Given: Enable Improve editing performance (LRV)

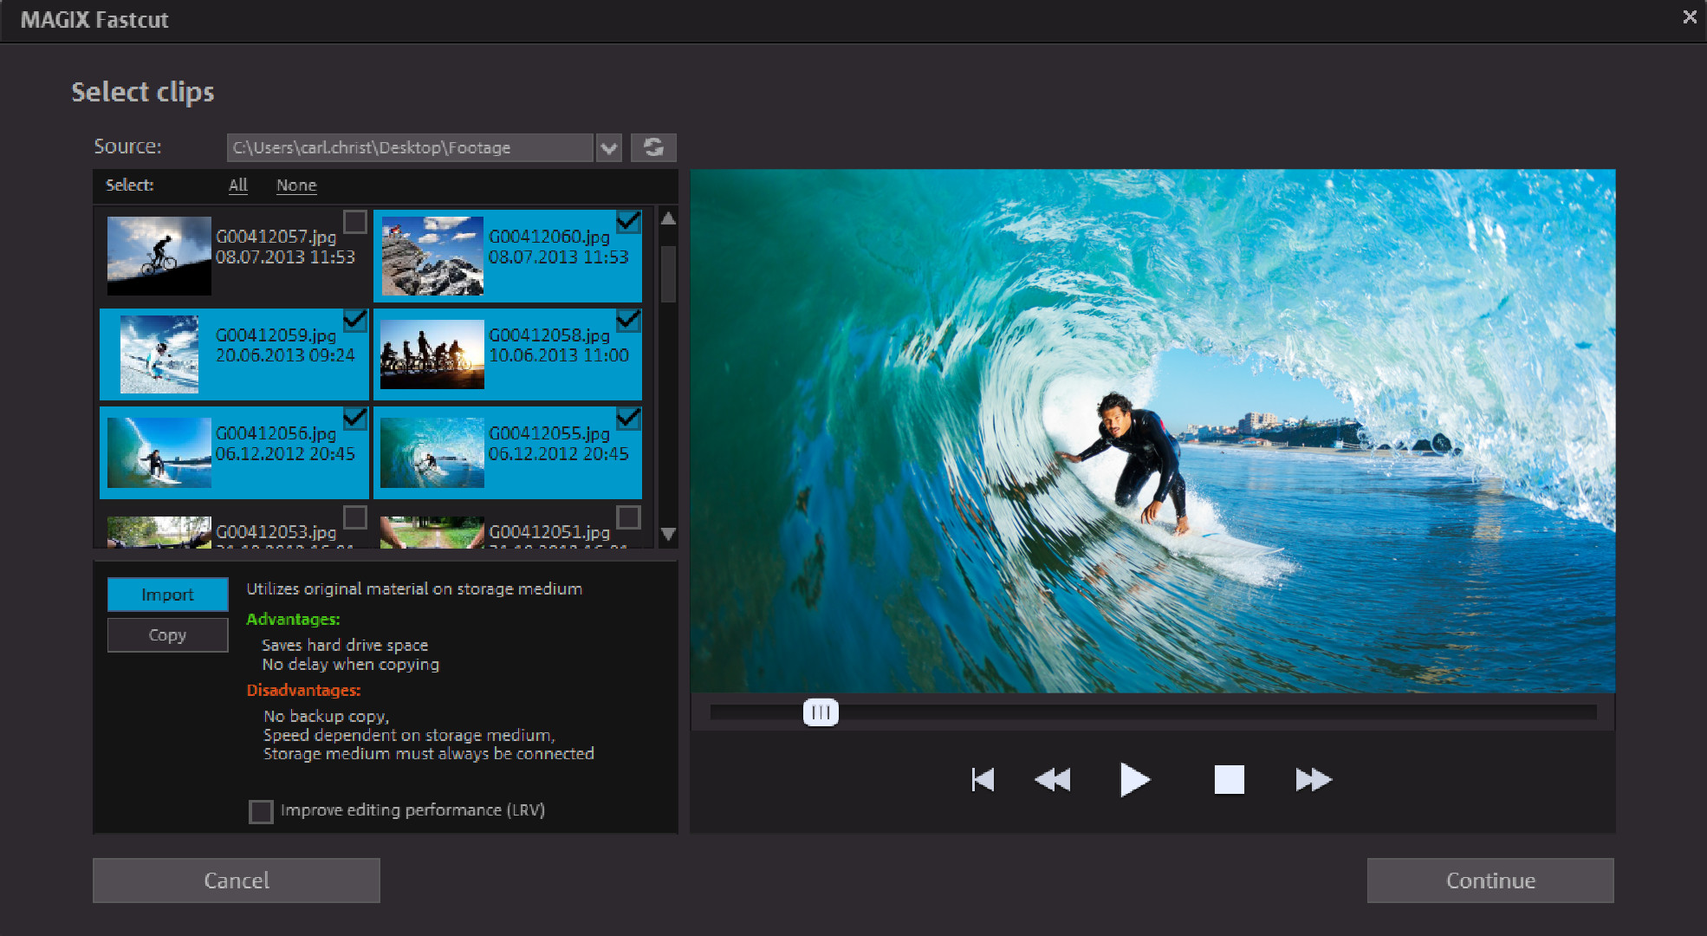Looking at the screenshot, I should click(x=261, y=811).
